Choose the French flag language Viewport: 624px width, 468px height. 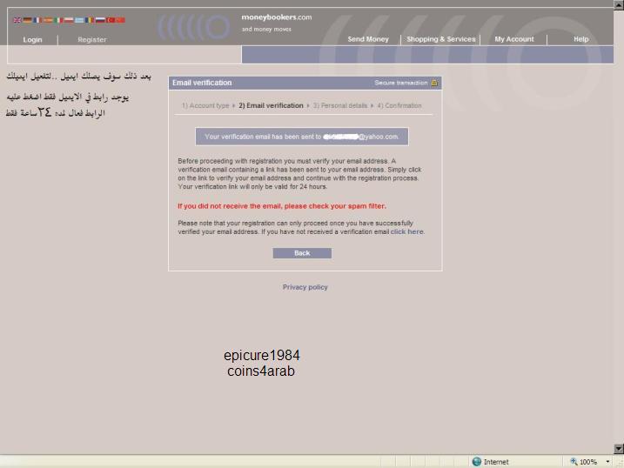click(x=37, y=20)
